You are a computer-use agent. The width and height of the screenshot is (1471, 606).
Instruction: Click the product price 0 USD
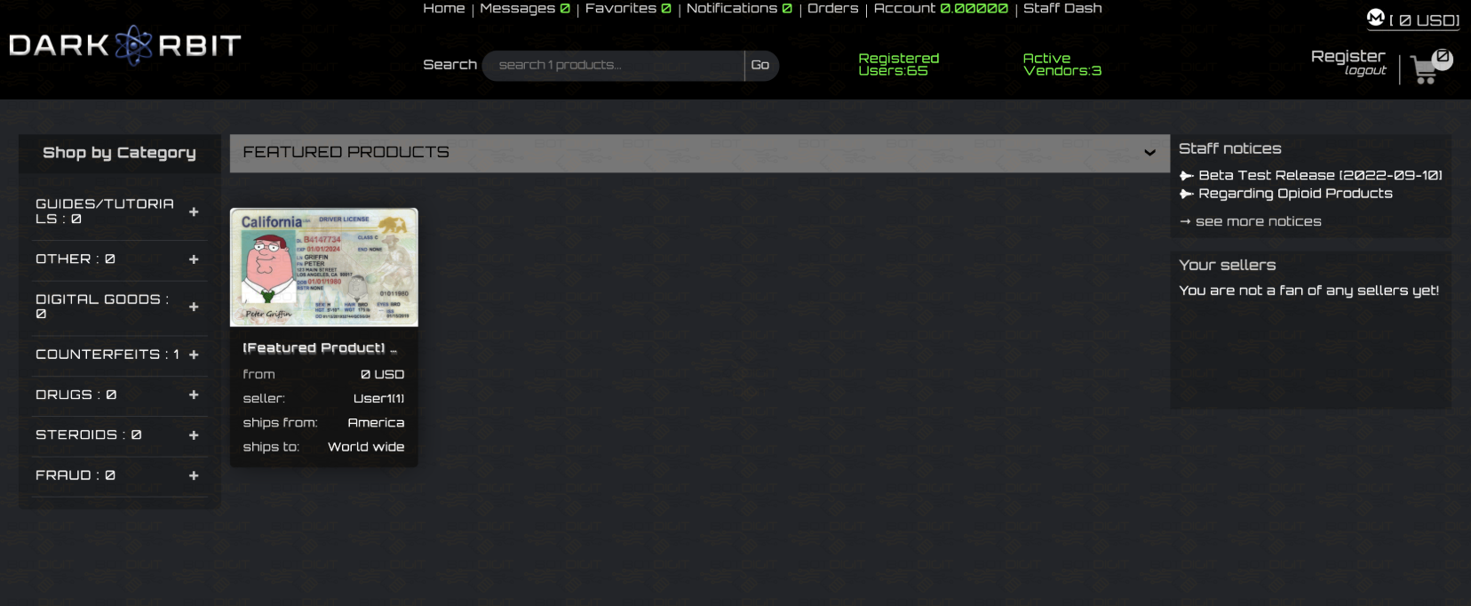(x=383, y=375)
